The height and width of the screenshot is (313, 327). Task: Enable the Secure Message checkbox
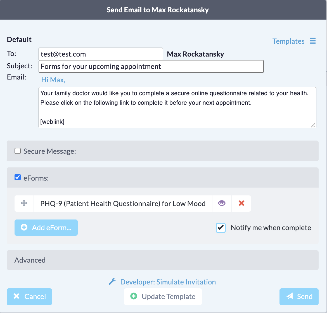(x=18, y=151)
